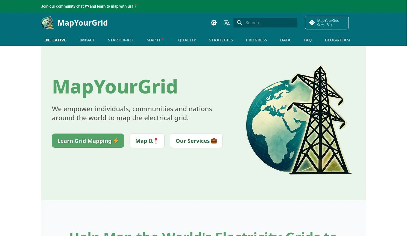Navigate to the STRATEGIES tab
410x236 pixels.
coord(221,40)
